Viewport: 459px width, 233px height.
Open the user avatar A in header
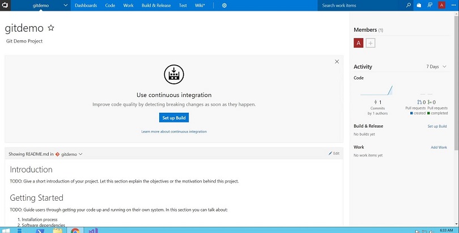click(442, 5)
